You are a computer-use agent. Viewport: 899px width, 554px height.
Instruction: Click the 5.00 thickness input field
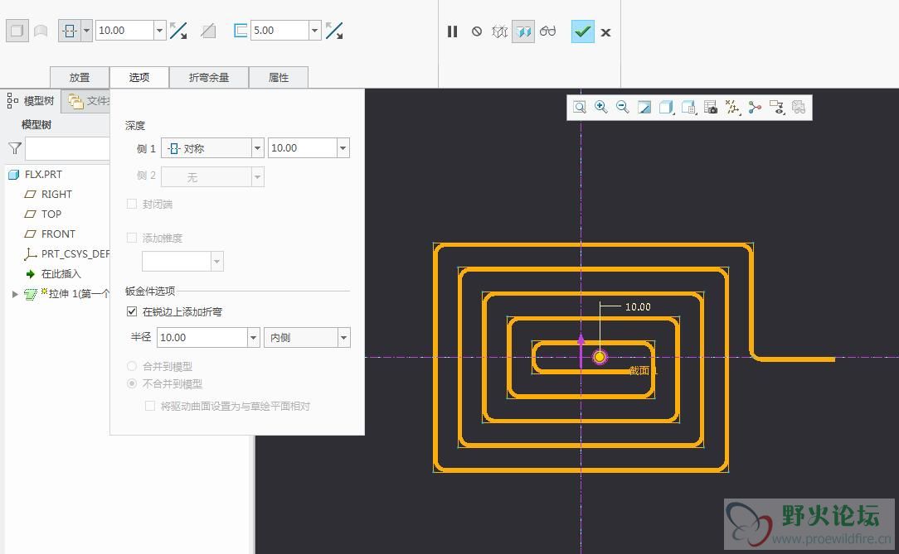tap(279, 31)
